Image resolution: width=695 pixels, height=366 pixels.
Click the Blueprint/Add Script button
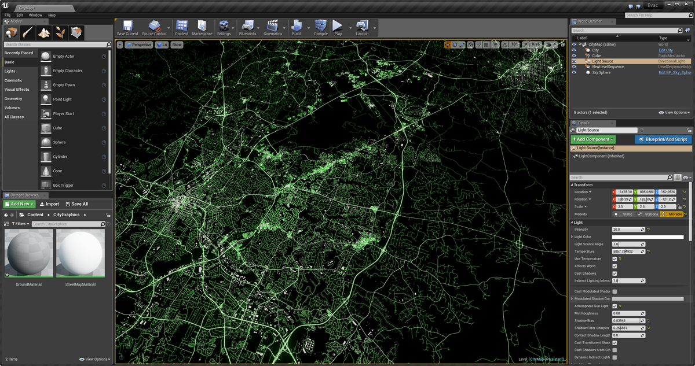[663, 139]
